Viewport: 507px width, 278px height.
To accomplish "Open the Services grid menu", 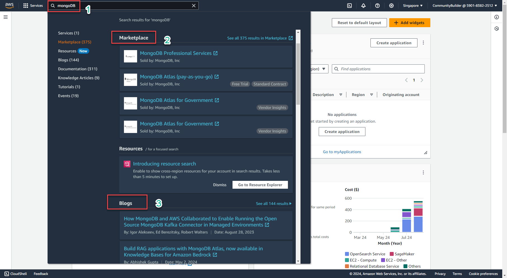I will (33, 6).
